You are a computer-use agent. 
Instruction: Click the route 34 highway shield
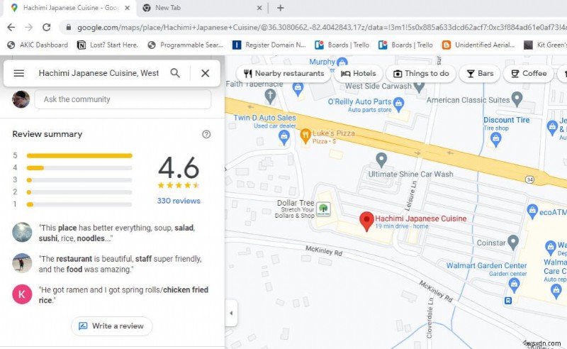pyautogui.click(x=529, y=179)
